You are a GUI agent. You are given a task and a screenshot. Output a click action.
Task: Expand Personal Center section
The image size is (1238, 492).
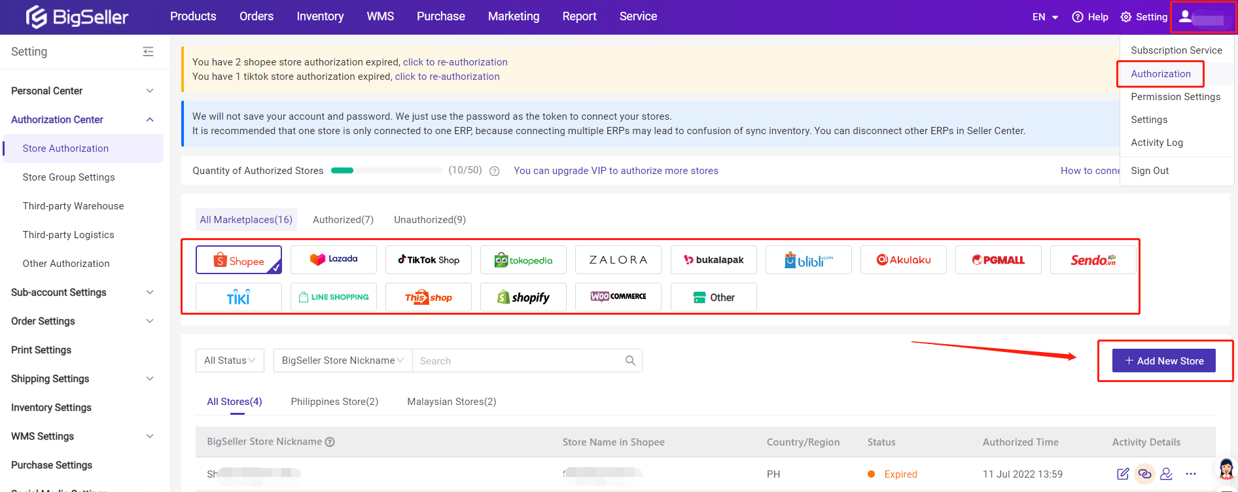[150, 91]
